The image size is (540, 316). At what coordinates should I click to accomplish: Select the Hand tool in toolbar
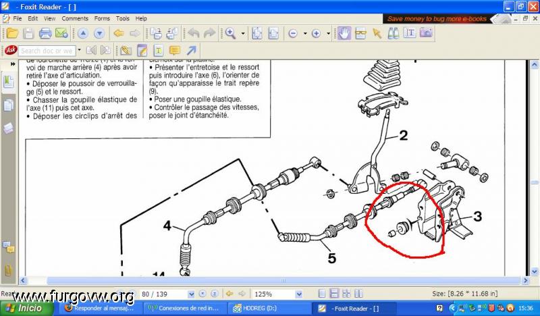344,33
